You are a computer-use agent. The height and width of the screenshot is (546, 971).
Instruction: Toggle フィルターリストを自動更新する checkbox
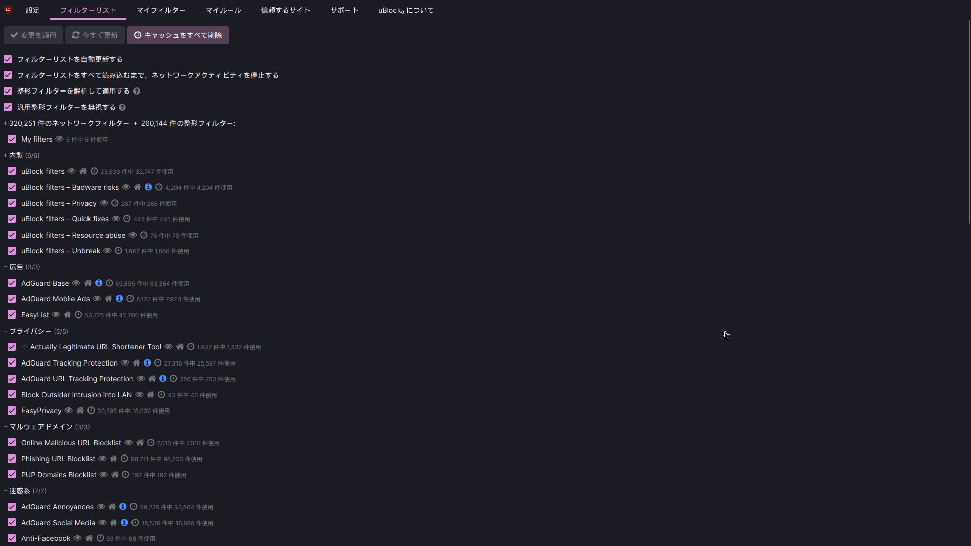tap(8, 59)
